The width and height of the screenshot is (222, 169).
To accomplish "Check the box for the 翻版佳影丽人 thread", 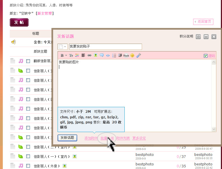I will tap(28, 61).
